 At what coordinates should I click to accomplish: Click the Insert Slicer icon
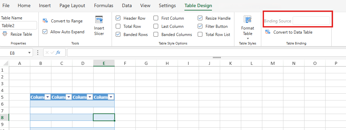pyautogui.click(x=99, y=20)
